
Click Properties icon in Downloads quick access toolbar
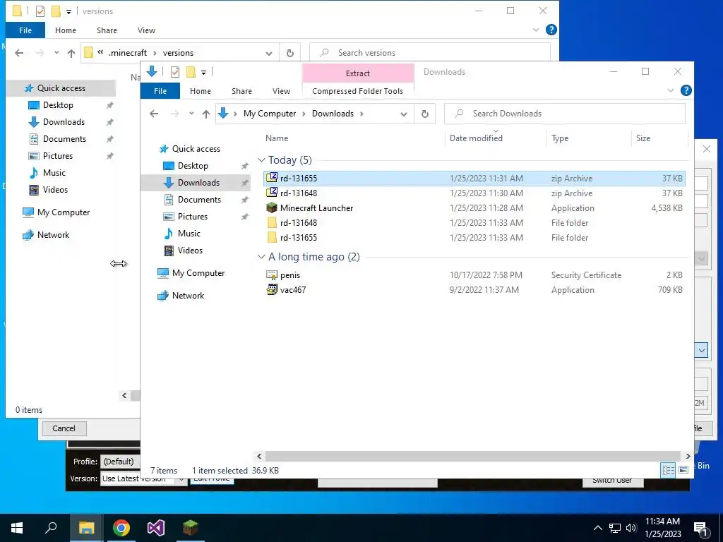coord(175,72)
